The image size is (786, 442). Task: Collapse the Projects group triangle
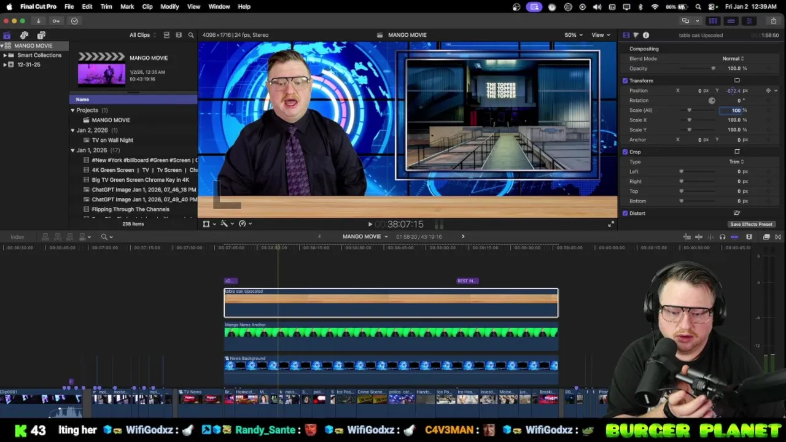[72, 110]
